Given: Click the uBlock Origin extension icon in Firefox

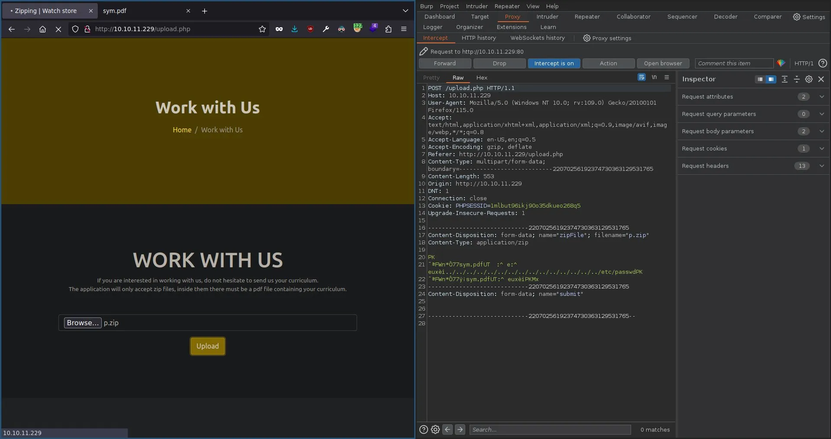Looking at the screenshot, I should coord(310,29).
